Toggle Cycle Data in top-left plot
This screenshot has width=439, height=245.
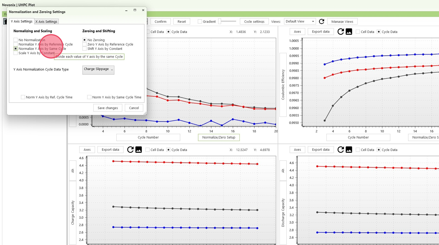168,32
